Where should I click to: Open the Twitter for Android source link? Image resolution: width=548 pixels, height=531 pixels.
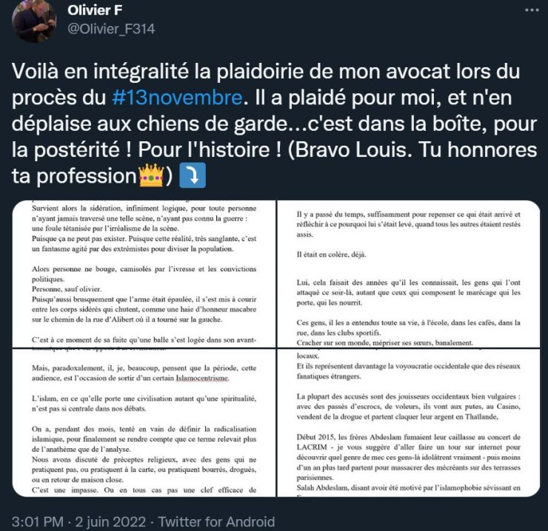coord(216,522)
